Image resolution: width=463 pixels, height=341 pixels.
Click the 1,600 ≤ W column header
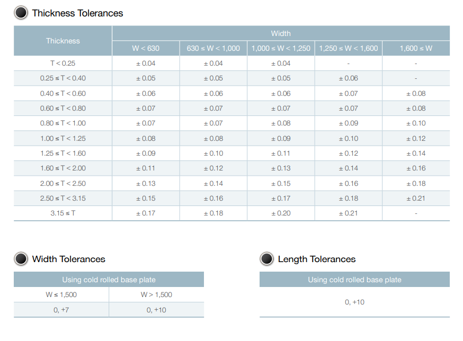(x=416, y=48)
